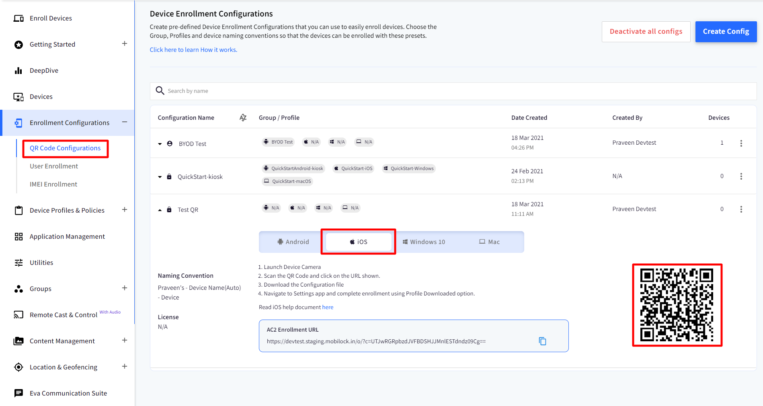Click the Configuration Name column header
The height and width of the screenshot is (406, 763).
click(x=186, y=117)
